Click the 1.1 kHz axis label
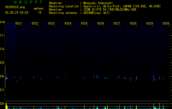 (2, 35)
